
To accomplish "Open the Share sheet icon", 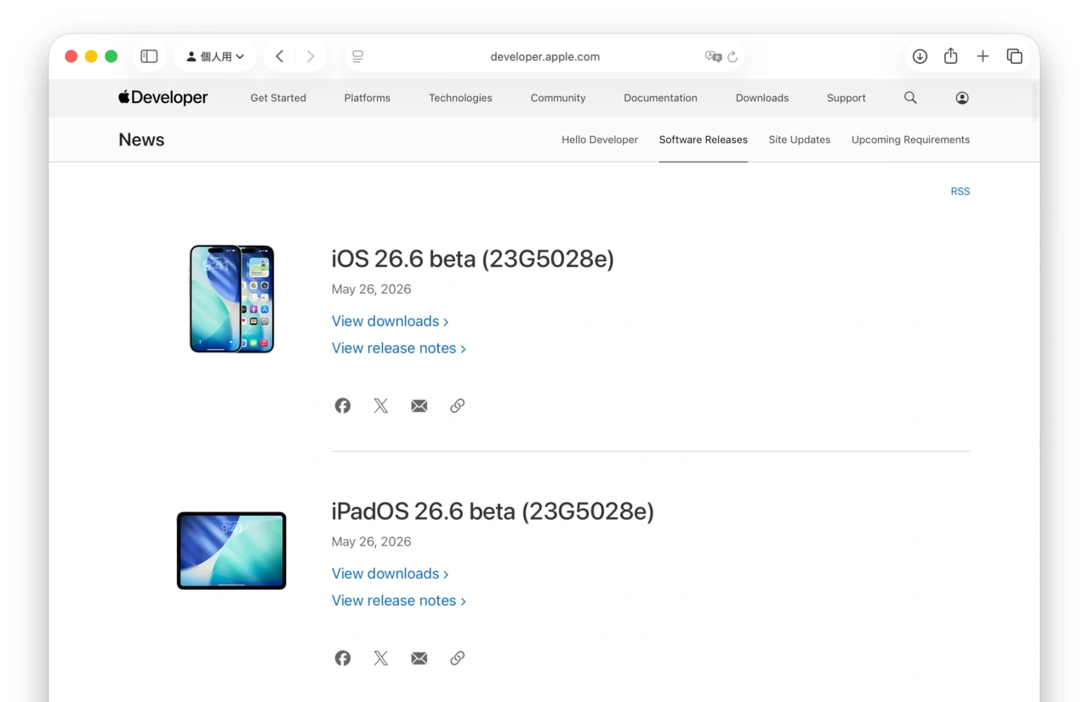I will click(951, 56).
